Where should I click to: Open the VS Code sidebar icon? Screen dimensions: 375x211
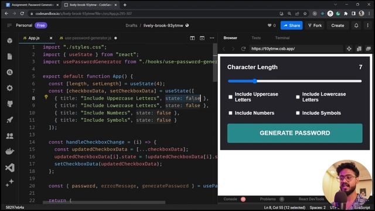pos(10,168)
